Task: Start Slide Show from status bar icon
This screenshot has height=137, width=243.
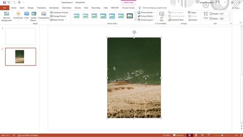Action: click(x=209, y=135)
